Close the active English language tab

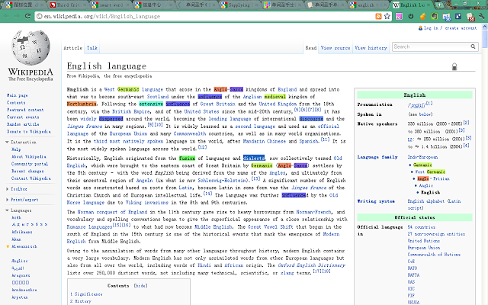[429, 5]
